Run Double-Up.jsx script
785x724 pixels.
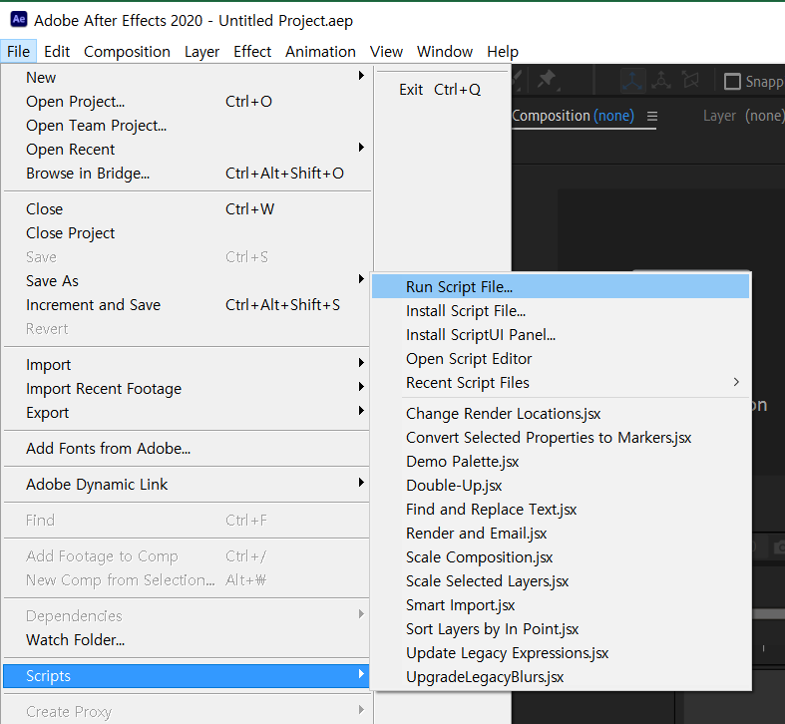tap(561, 486)
